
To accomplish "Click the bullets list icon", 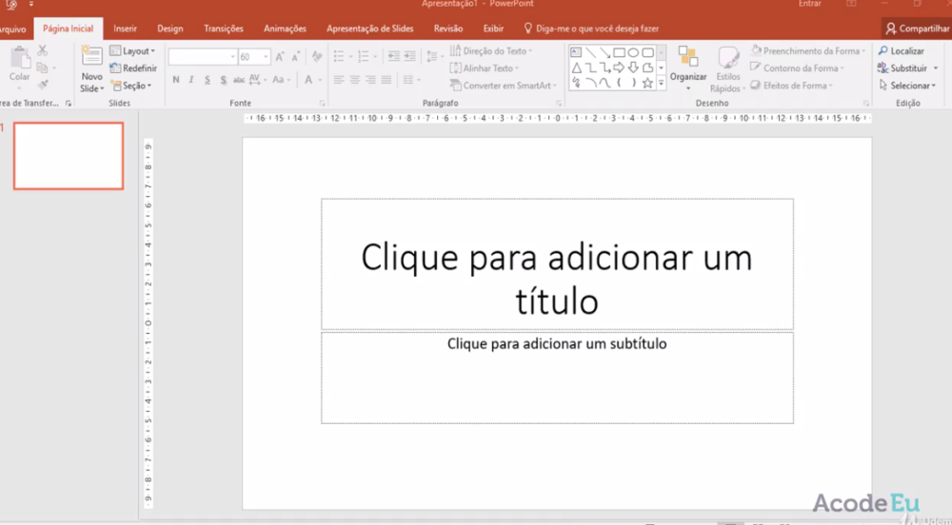I will point(340,57).
